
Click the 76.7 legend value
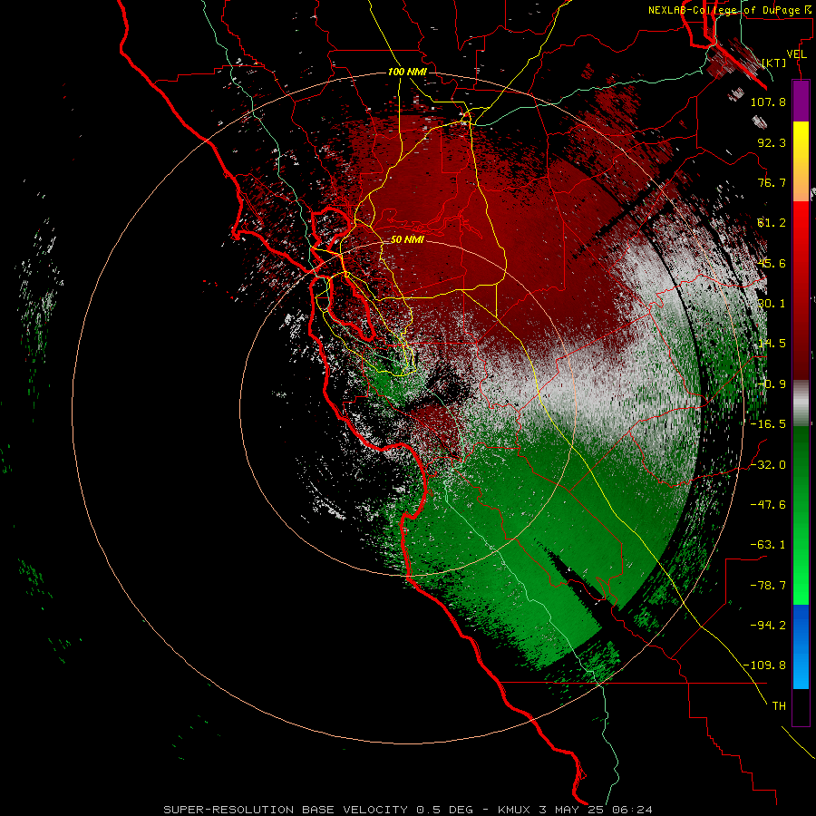pyautogui.click(x=772, y=182)
